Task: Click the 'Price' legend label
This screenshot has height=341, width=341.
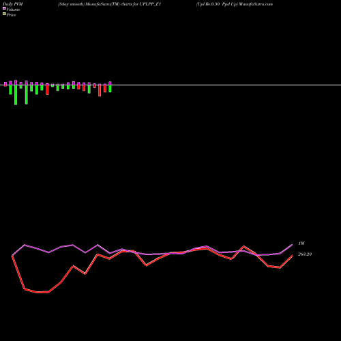Action: 11,15
